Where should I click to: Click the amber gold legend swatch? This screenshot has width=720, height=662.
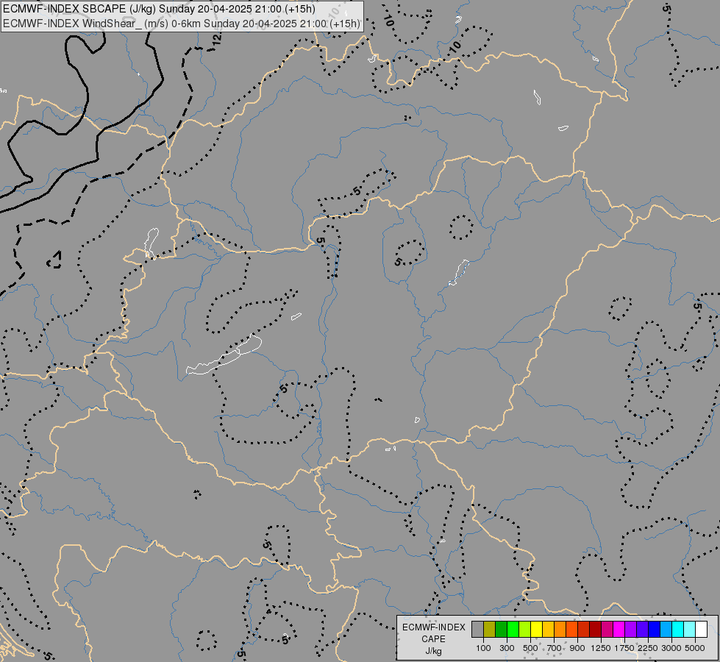(548, 630)
